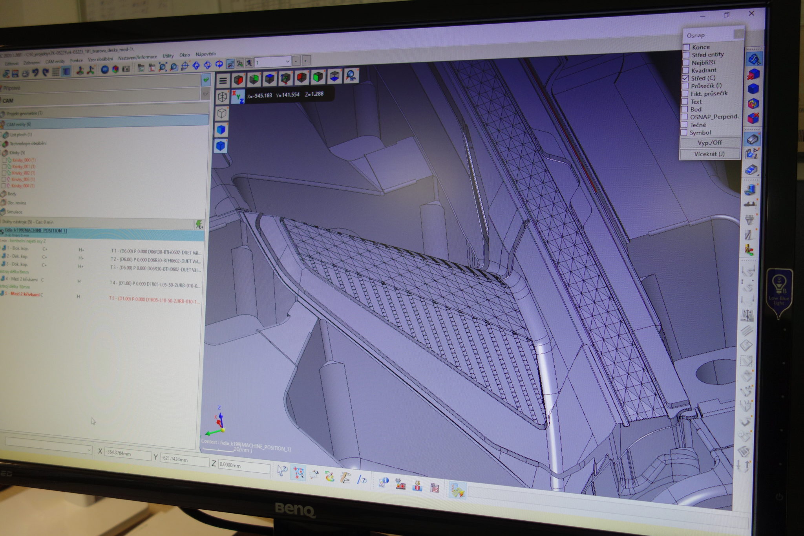Image resolution: width=804 pixels, height=536 pixels.
Task: Click the blue sphere shading icon
Action: pyautogui.click(x=105, y=70)
